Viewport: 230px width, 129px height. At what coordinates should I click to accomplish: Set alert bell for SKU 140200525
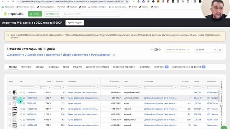pos(24,109)
